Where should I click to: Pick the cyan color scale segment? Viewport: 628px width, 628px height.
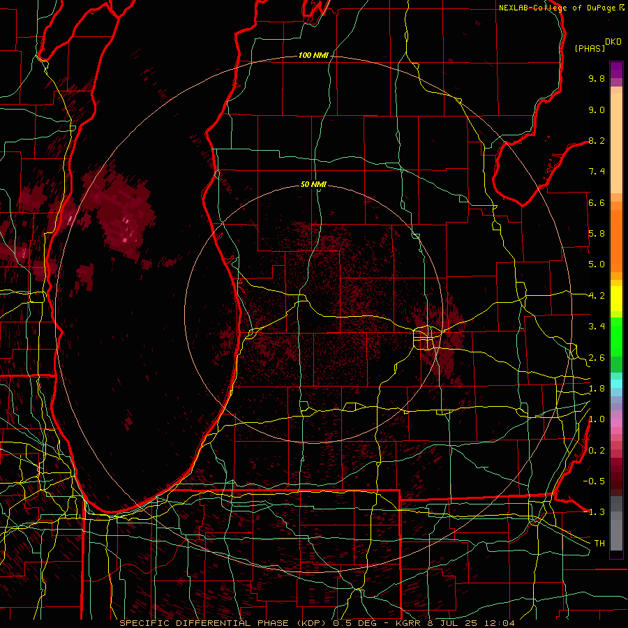(x=616, y=384)
